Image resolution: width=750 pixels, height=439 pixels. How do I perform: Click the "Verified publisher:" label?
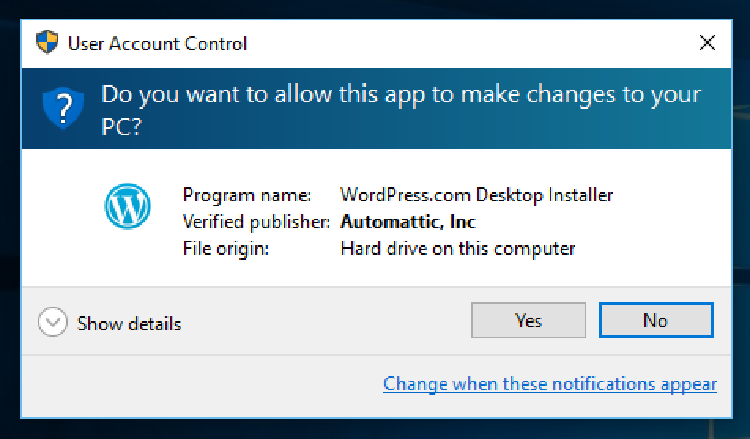pyautogui.click(x=256, y=222)
